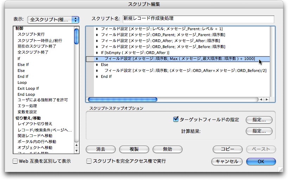Click the handle icon next to the Else step

(97, 65)
